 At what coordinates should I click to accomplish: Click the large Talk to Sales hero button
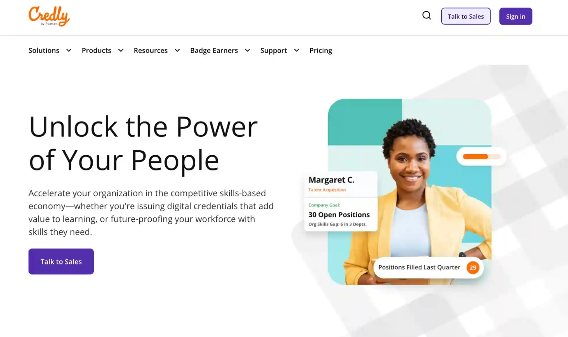61,261
